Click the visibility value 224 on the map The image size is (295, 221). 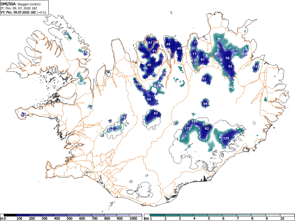pyautogui.click(x=110, y=130)
